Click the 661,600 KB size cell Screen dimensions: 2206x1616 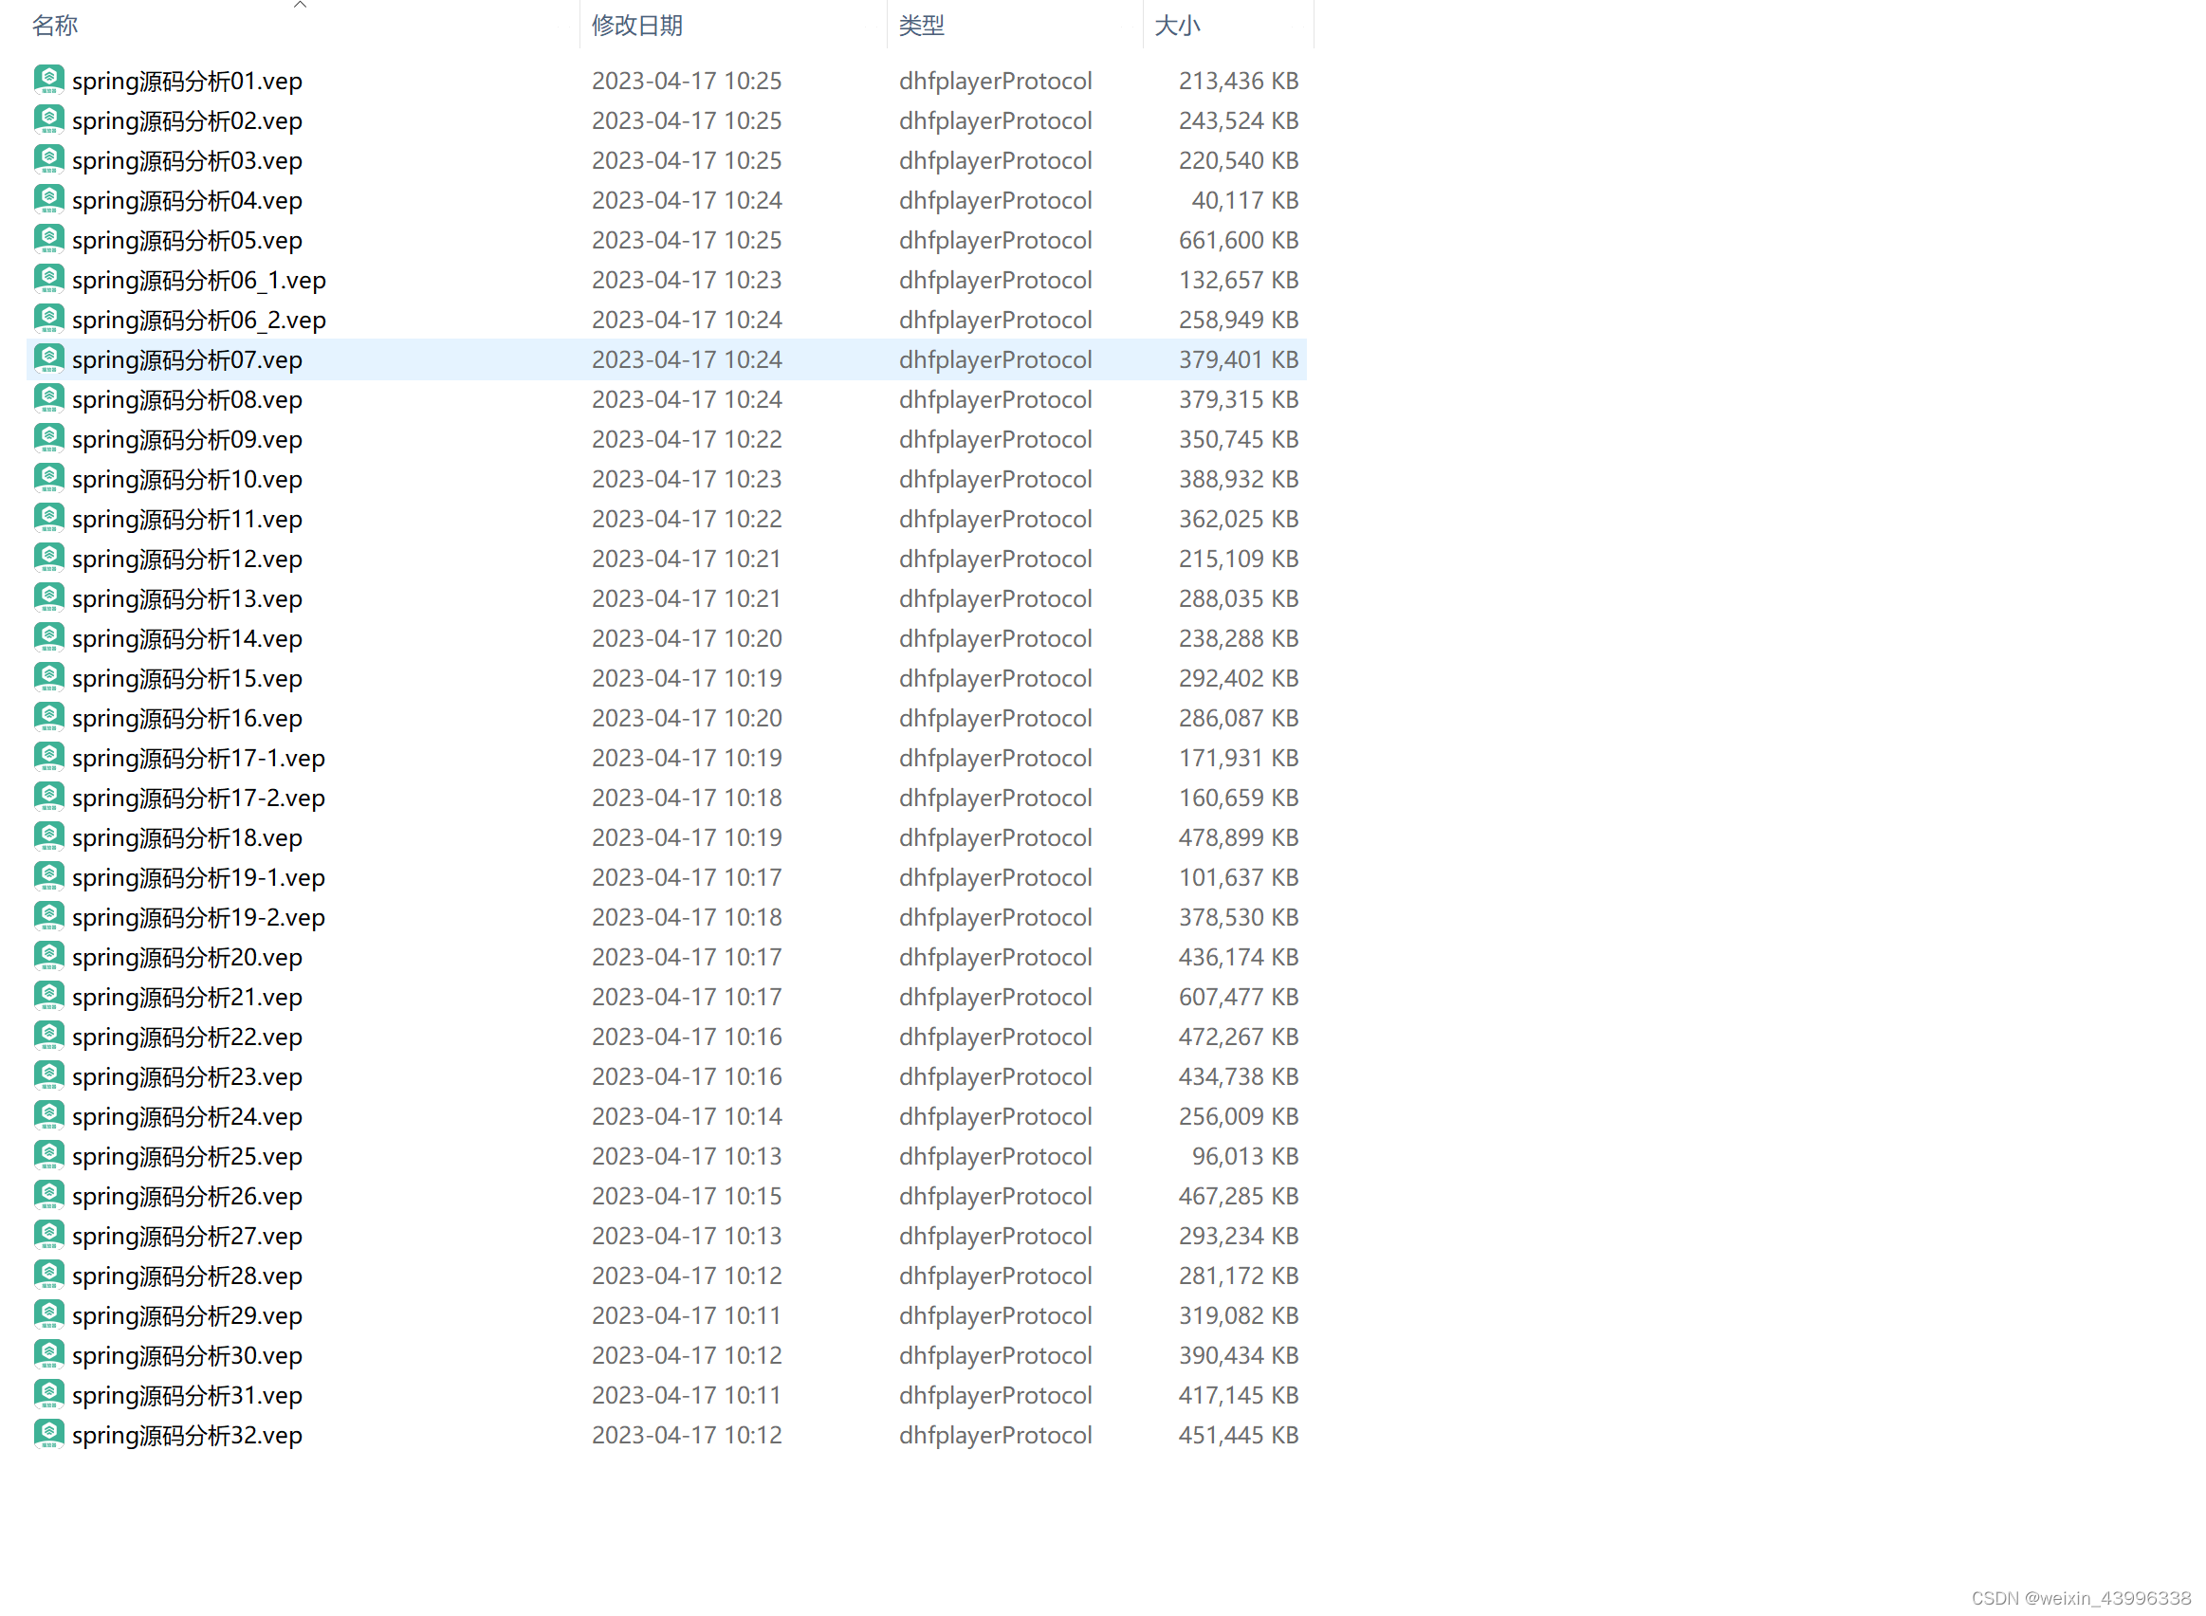click(1240, 240)
